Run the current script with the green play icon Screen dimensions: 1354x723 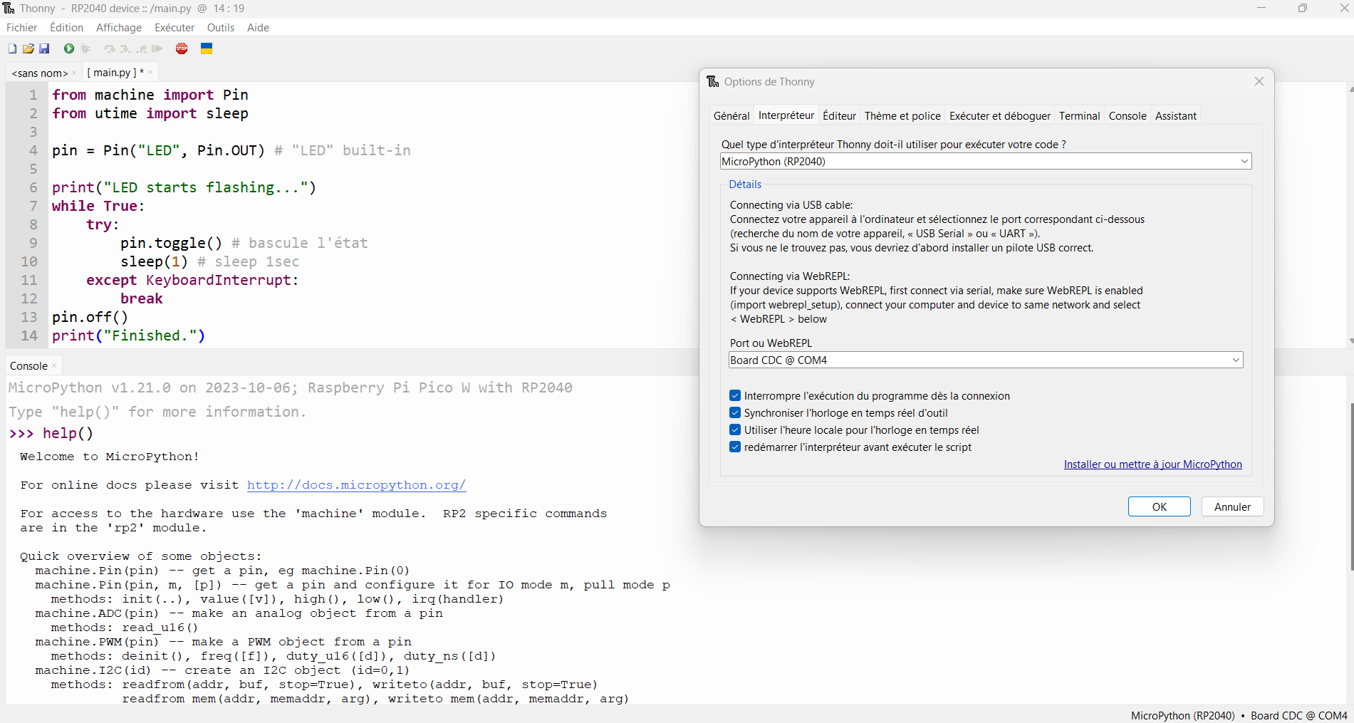(x=69, y=48)
